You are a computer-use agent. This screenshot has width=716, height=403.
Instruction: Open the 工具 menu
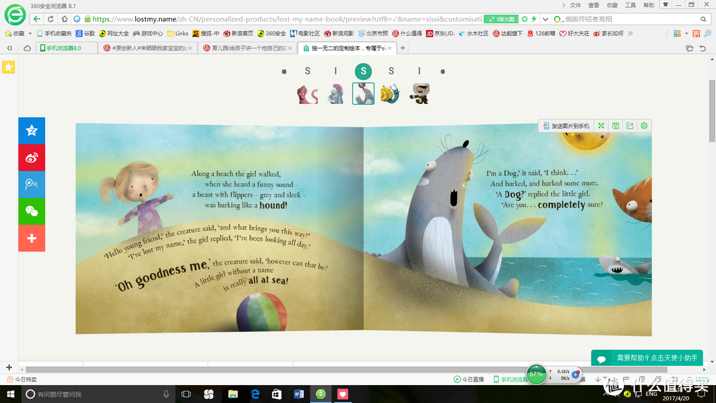coord(630,5)
